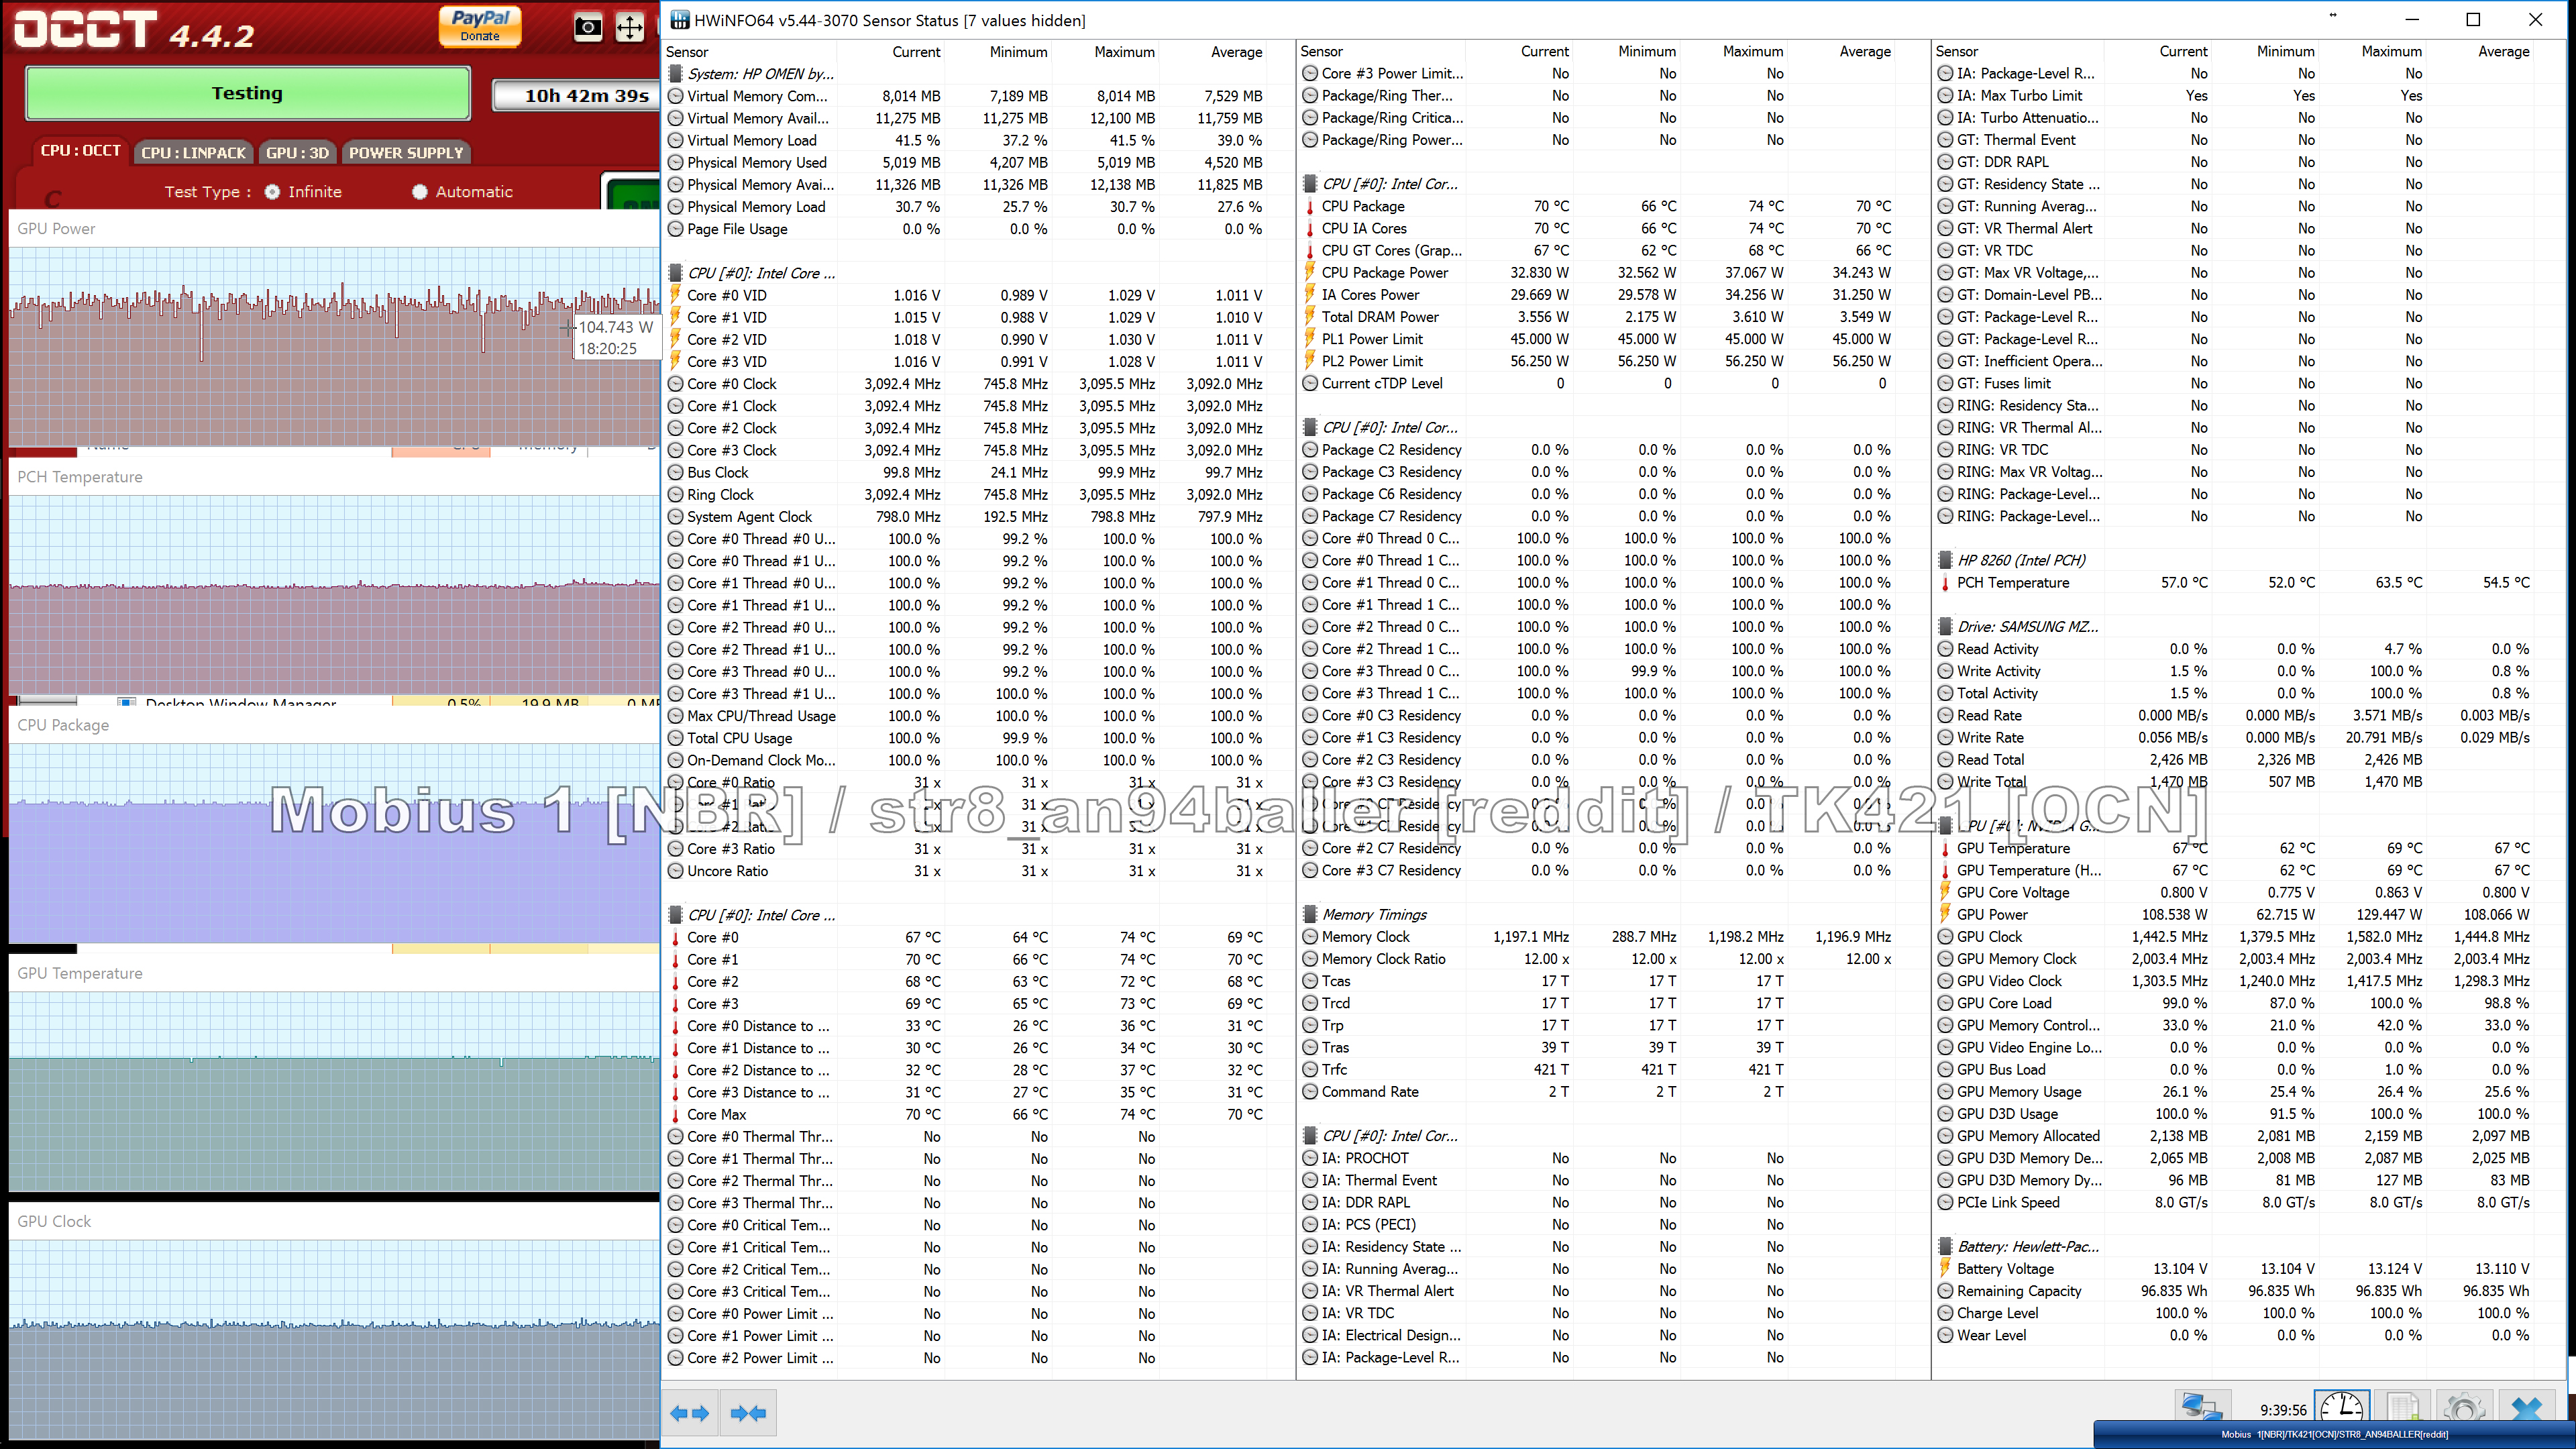Click the GPU Clock graph in OCCT

[x=334, y=1339]
